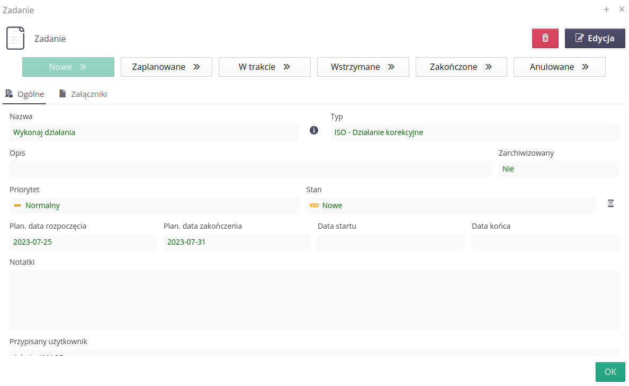Set status to Zaplanowane
This screenshot has width=629, height=386.
166,67
